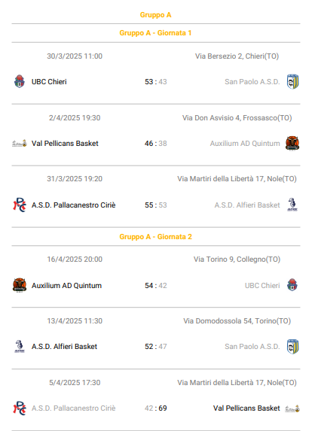This screenshot has height=431, width=315.
Task: Click Val Pellicans Basket team name in Giornata 1
Action: (x=65, y=143)
